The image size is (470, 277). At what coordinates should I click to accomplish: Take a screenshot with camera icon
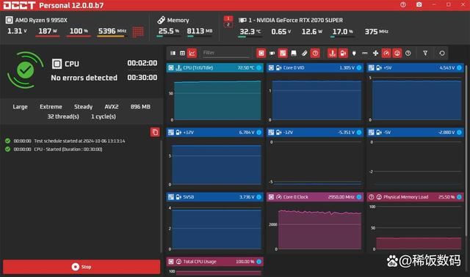point(419,5)
